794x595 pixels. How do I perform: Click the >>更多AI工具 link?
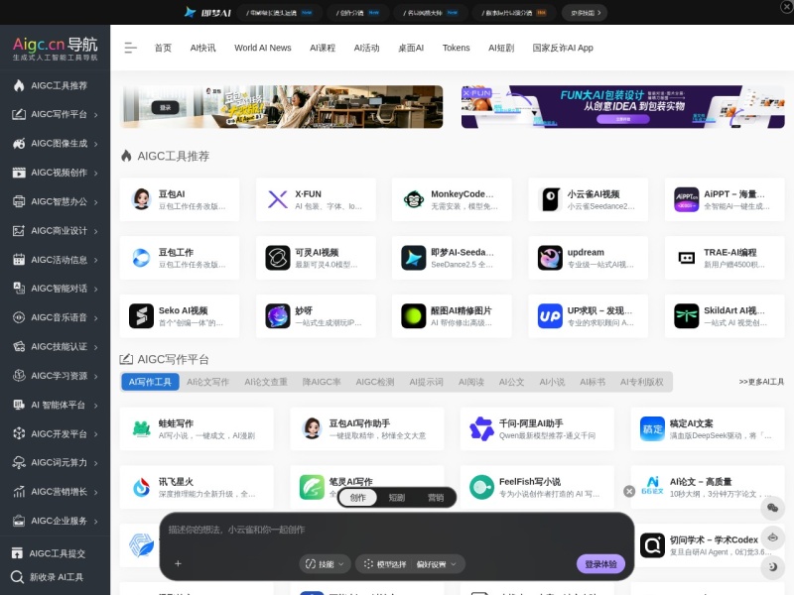761,382
